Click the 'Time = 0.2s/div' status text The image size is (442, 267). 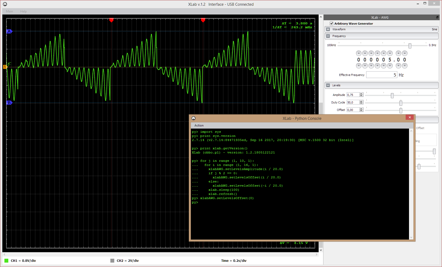234,261
